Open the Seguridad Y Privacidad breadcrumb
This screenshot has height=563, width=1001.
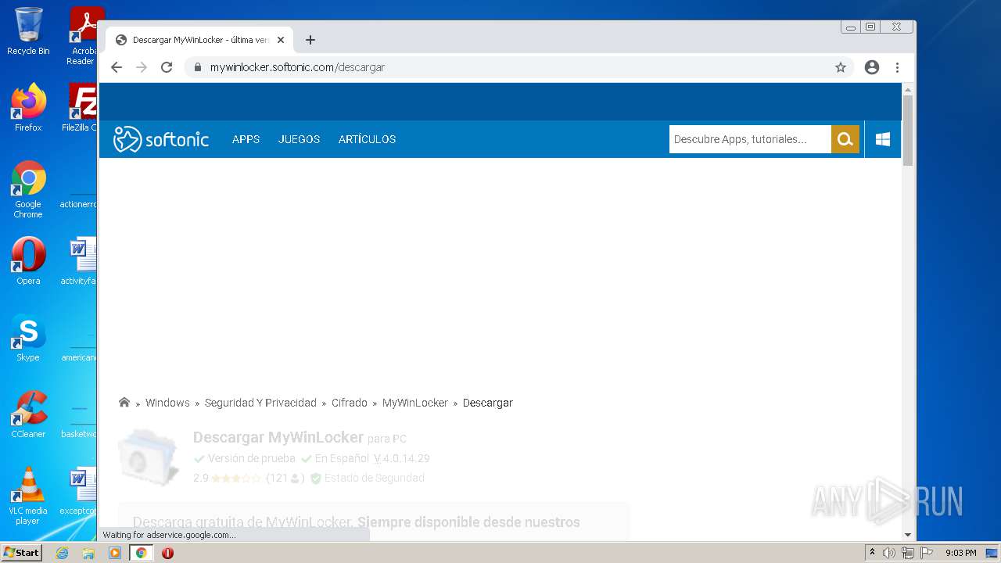[260, 403]
